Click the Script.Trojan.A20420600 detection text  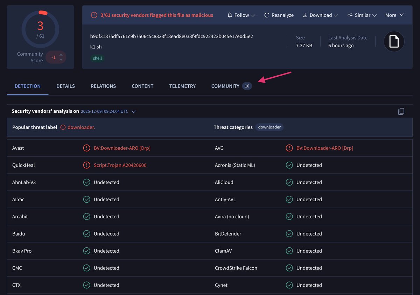(120, 165)
